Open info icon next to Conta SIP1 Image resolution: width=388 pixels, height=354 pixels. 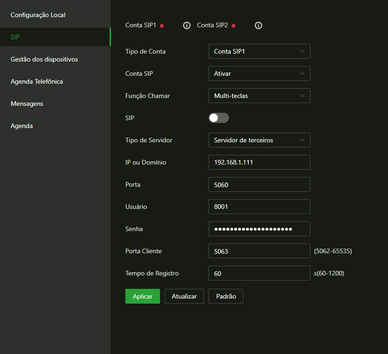[187, 25]
